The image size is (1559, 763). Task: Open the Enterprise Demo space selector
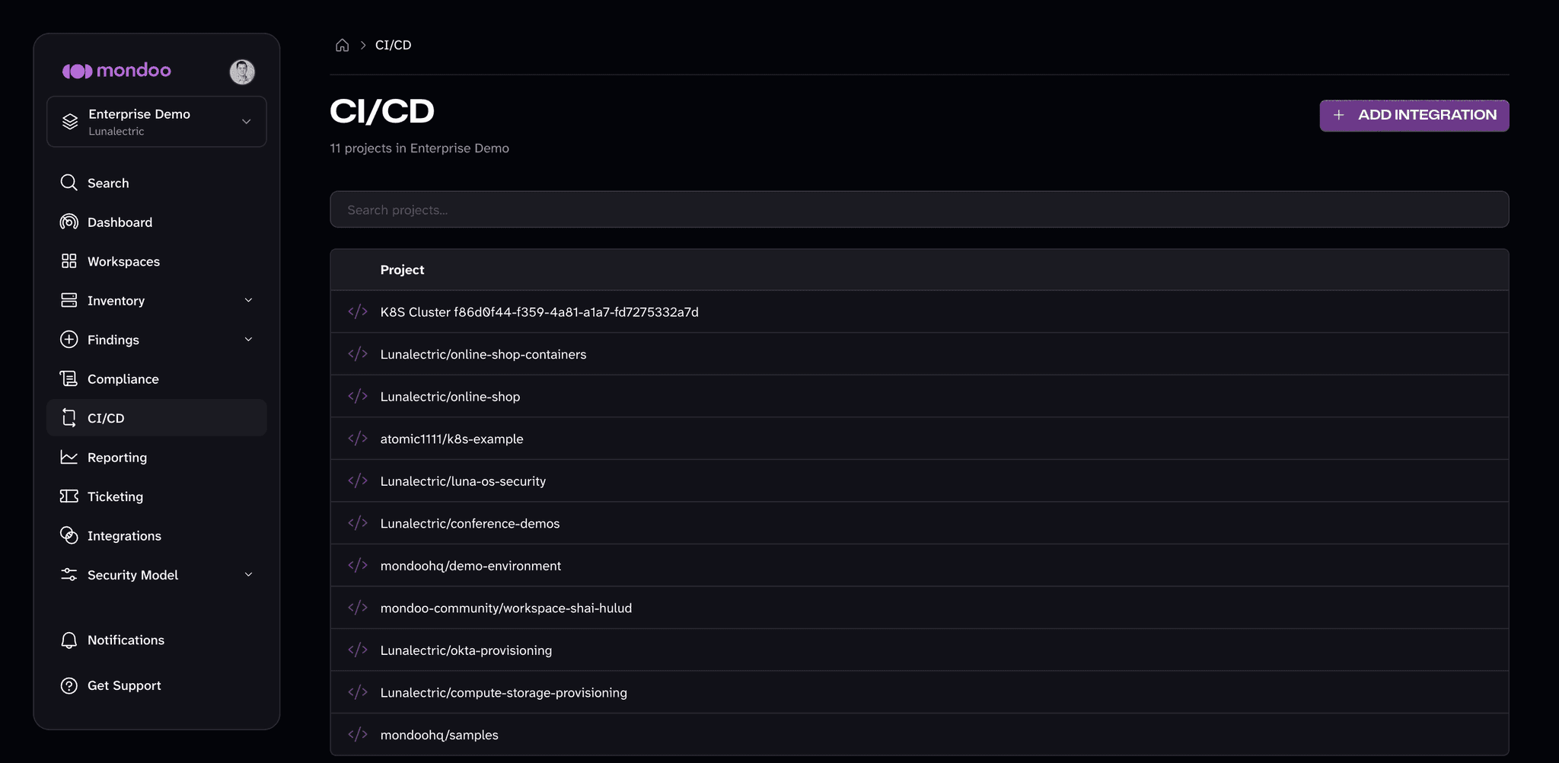(x=157, y=122)
